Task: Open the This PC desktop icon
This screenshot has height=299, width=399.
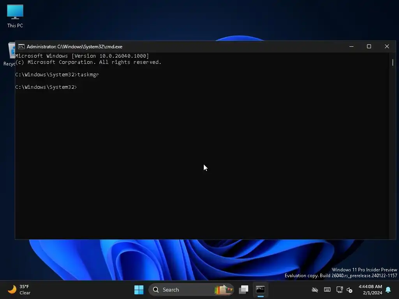Action: pos(15,16)
